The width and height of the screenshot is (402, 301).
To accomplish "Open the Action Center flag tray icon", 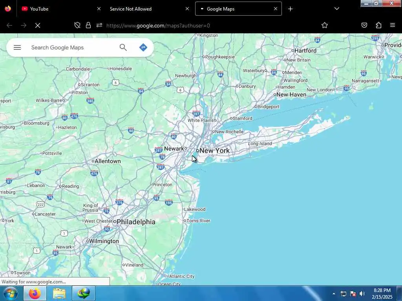I will [353, 294].
